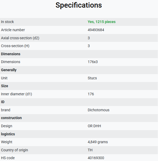Viewport: 158px width, 161px height.
Task: Select the inner diameter value 176
Action: (91, 94)
